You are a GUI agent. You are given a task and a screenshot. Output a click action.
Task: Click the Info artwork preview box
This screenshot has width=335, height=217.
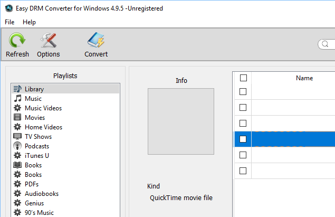click(181, 121)
